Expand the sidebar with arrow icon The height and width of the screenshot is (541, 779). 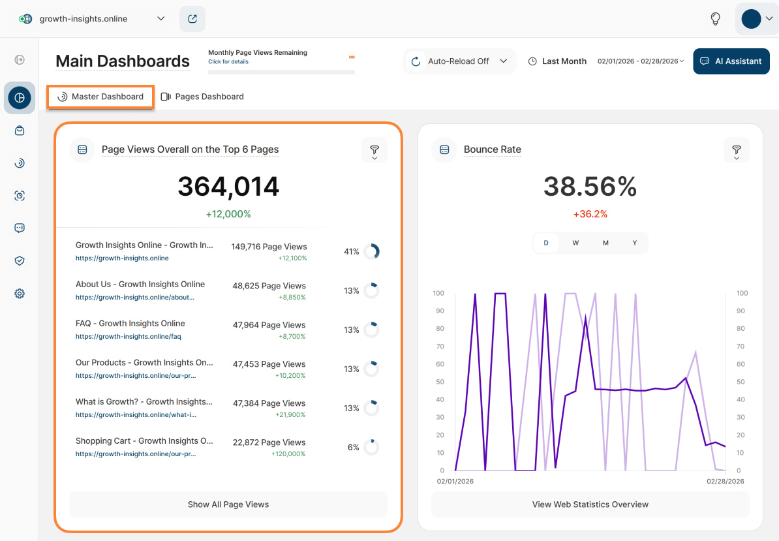click(20, 60)
